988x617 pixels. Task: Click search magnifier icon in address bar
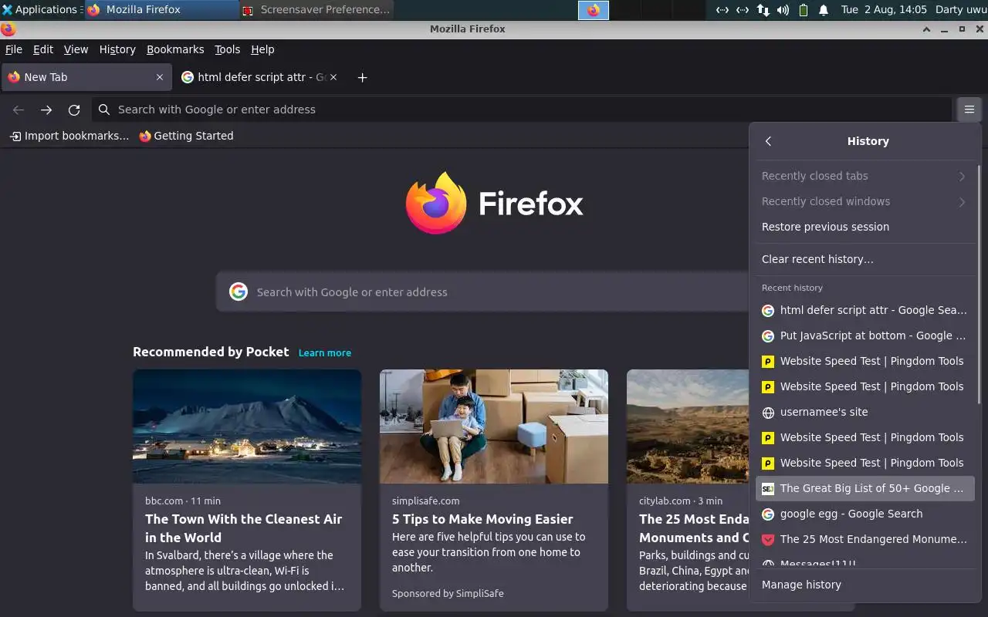104,110
